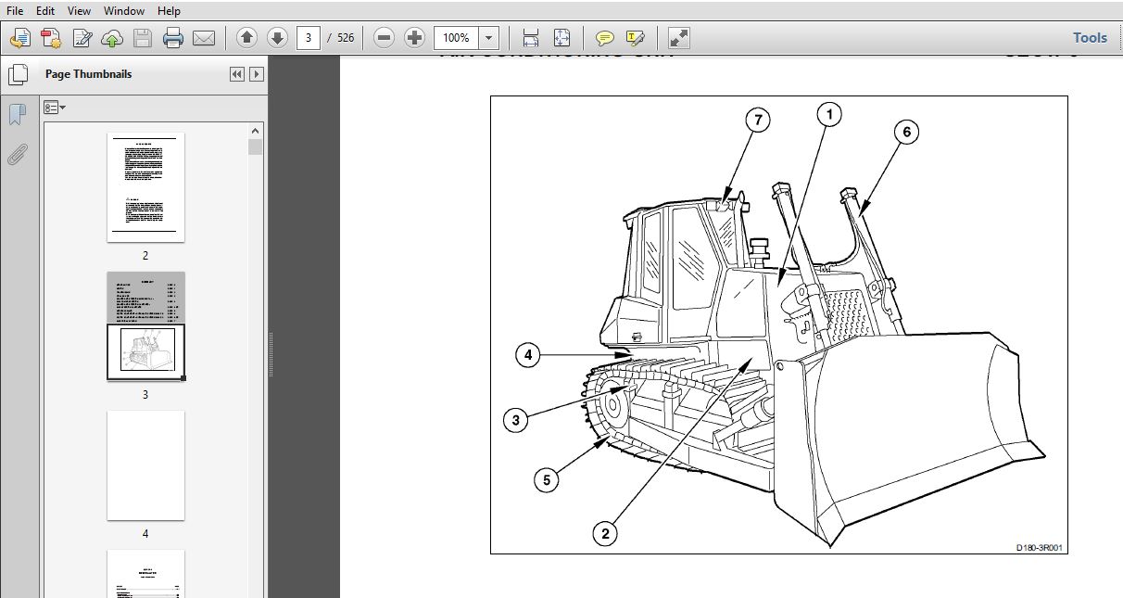Click the "Page Thumbnails" panel title

[x=88, y=74]
